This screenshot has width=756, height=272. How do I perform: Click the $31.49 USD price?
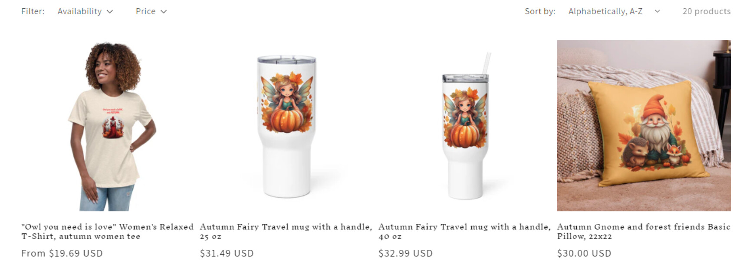(x=227, y=253)
